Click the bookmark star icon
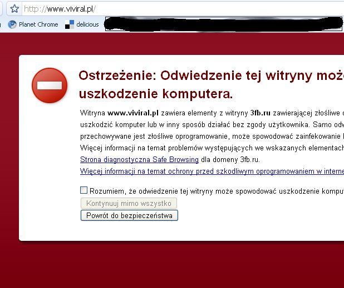This screenshot has height=288, width=344. [14, 9]
